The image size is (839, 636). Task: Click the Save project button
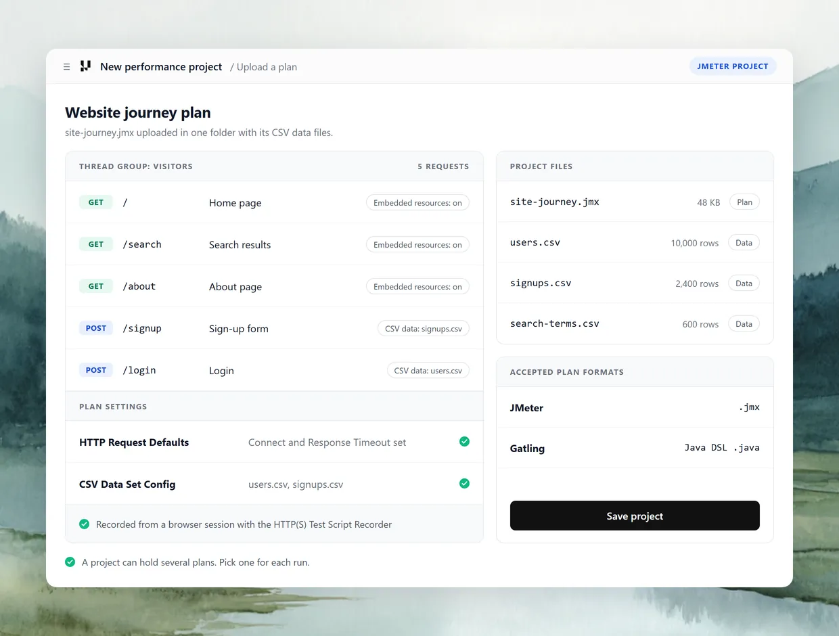[635, 516]
